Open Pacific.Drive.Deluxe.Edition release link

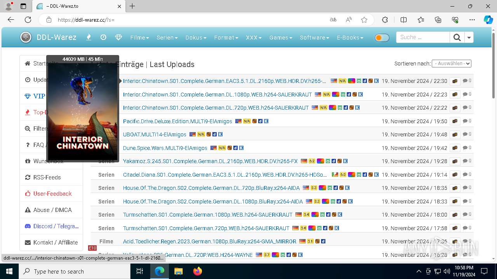(x=177, y=121)
